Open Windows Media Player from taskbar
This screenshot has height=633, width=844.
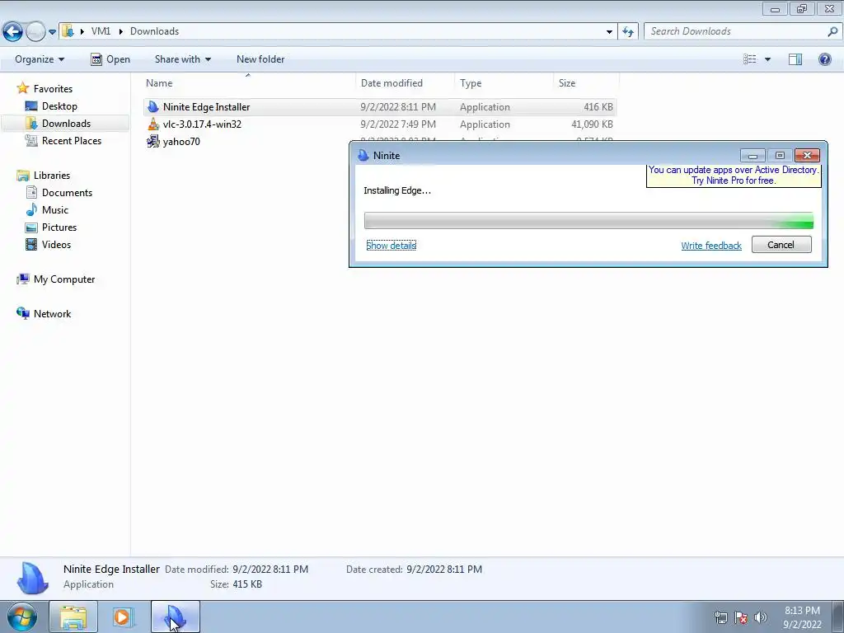coord(123,617)
